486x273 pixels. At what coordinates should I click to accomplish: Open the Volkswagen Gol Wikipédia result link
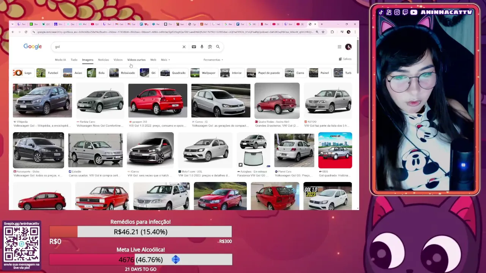coord(42,126)
